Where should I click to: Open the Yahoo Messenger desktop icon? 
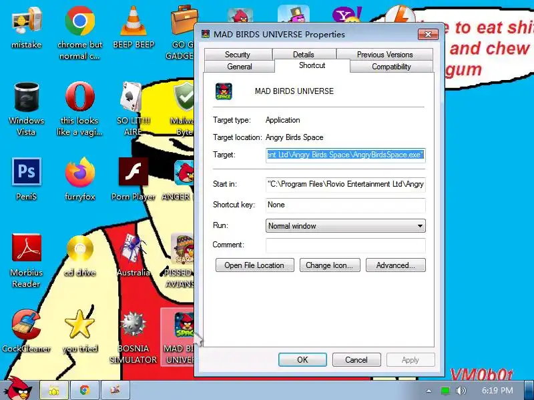346,15
